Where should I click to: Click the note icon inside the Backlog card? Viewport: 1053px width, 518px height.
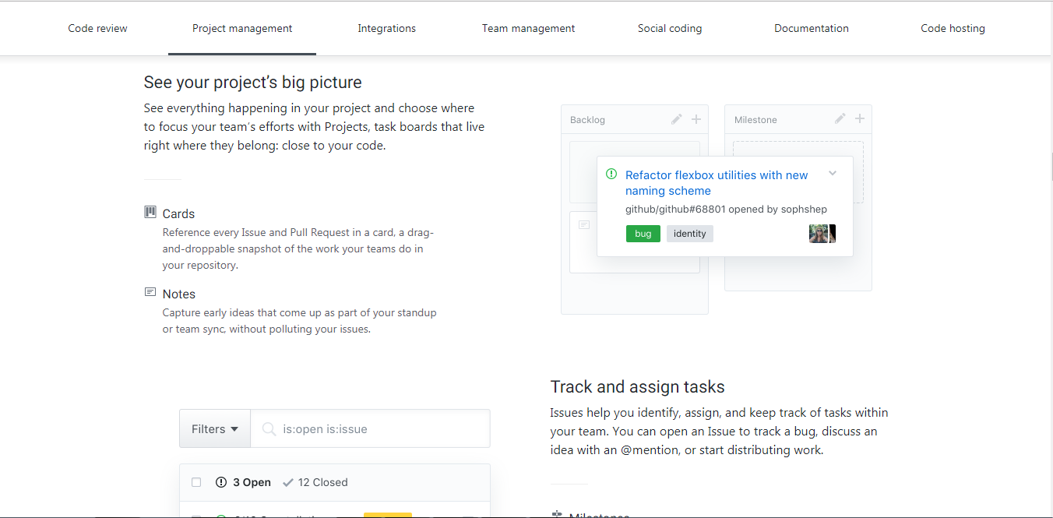click(584, 225)
